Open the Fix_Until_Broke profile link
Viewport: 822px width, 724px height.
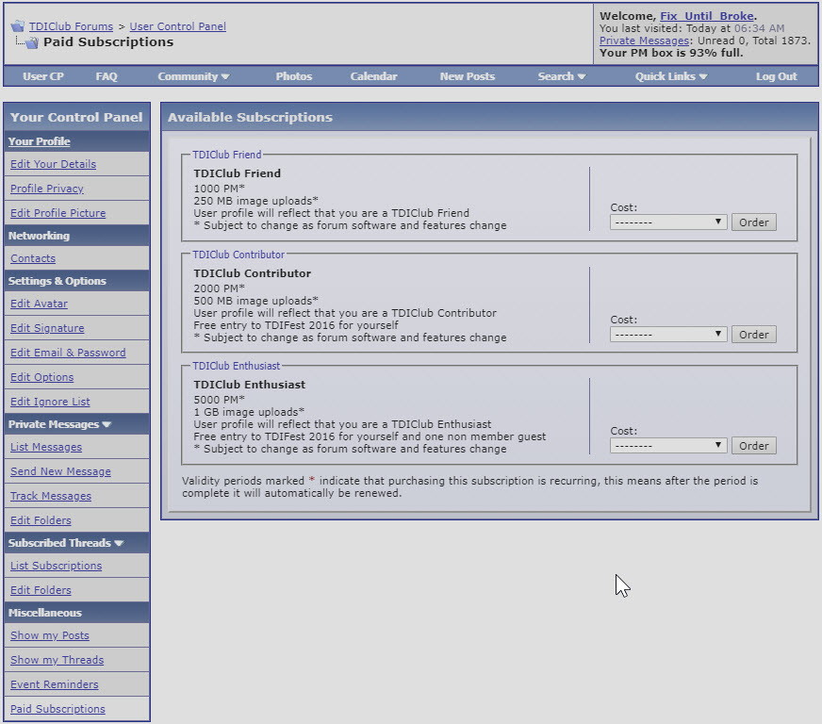(707, 16)
